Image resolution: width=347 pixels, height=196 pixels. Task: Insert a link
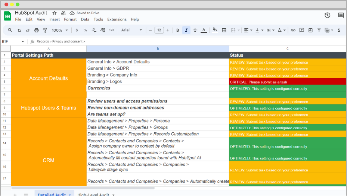(x=293, y=30)
